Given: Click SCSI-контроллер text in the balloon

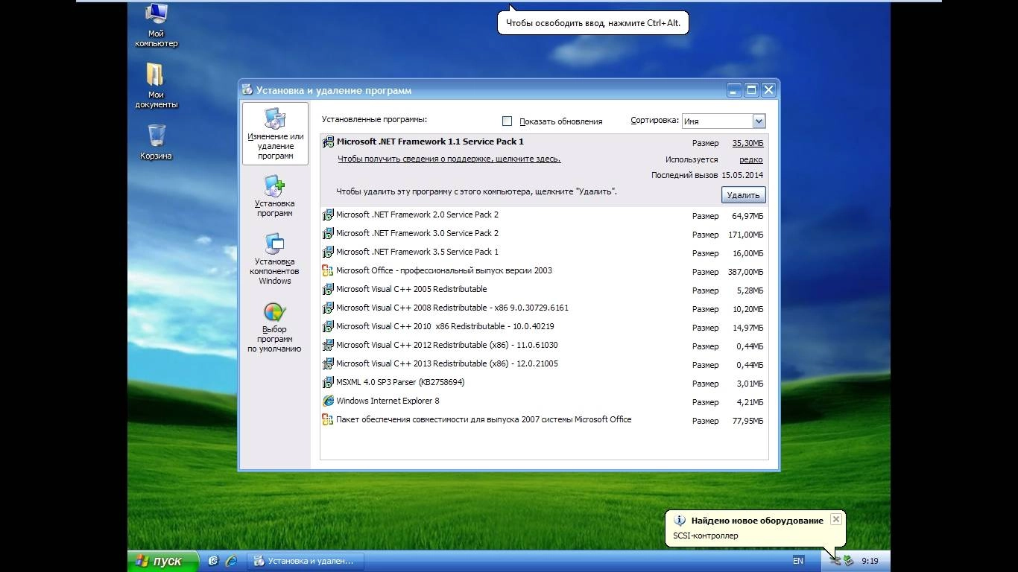Looking at the screenshot, I should (706, 536).
